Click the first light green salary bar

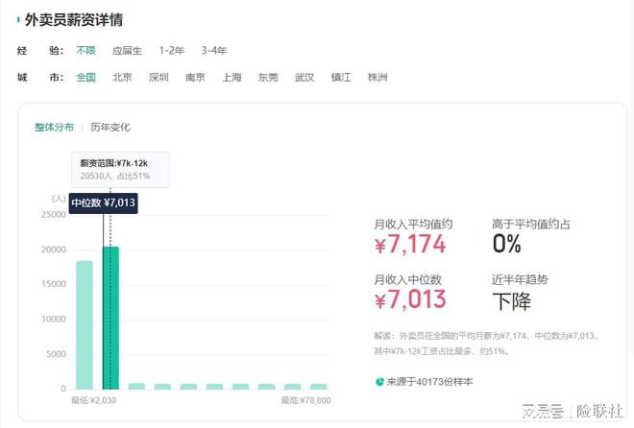pos(85,325)
